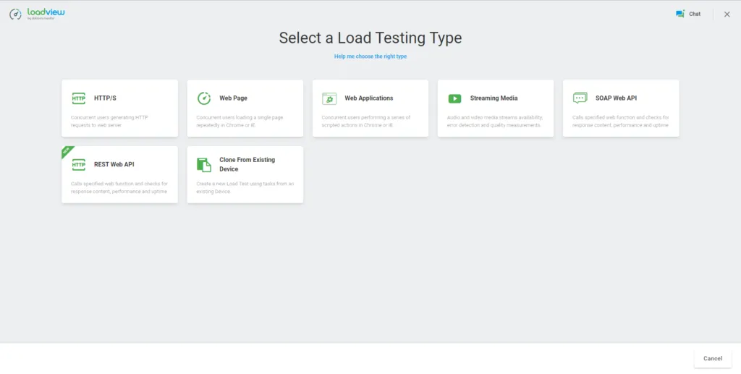
Task: Select the HTTP/S card title
Action: coord(105,98)
